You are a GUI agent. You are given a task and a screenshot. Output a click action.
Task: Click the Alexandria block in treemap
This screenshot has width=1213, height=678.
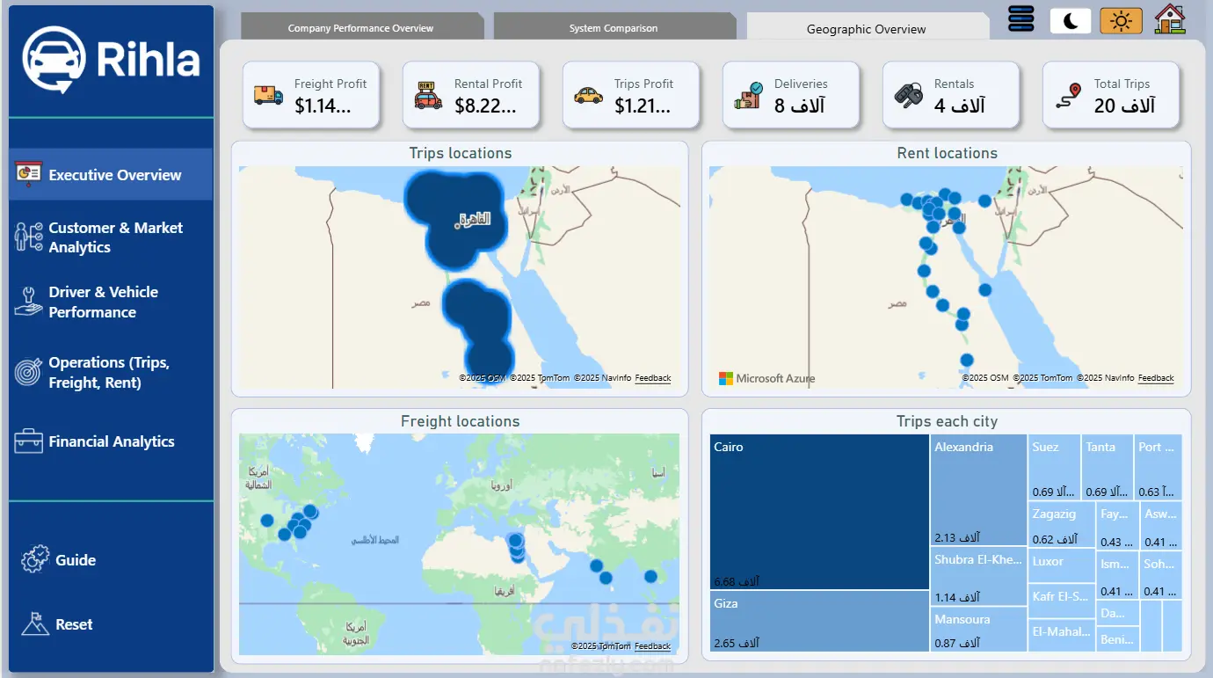coord(979,490)
